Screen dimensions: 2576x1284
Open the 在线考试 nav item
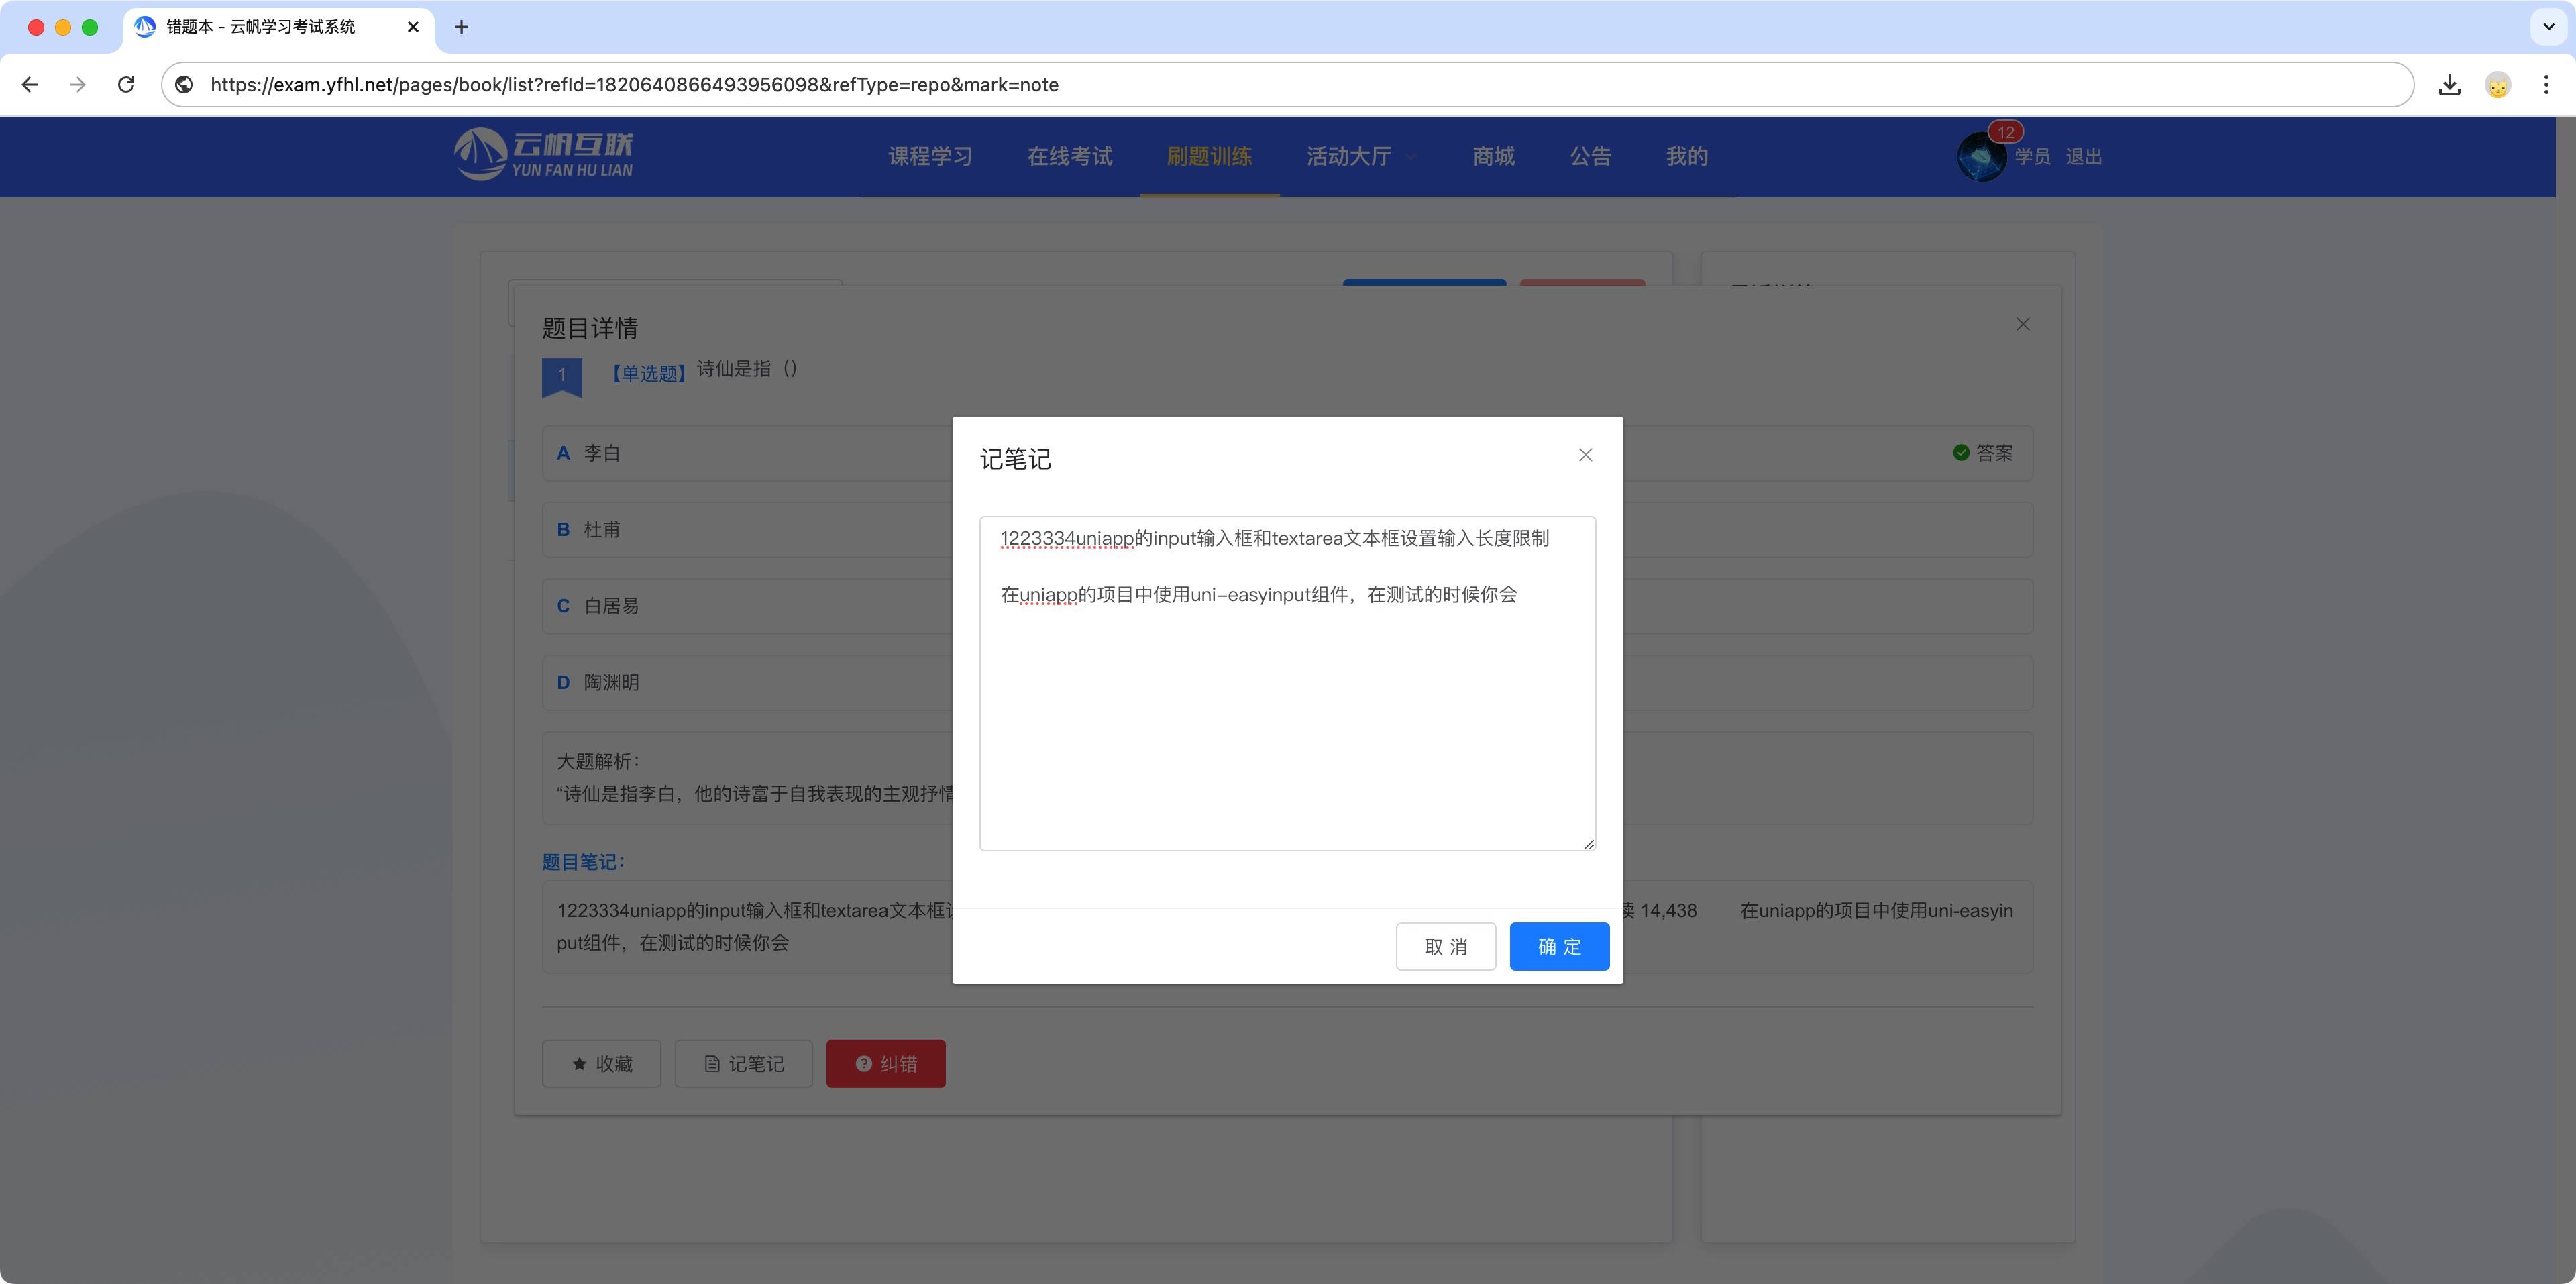pos(1069,156)
